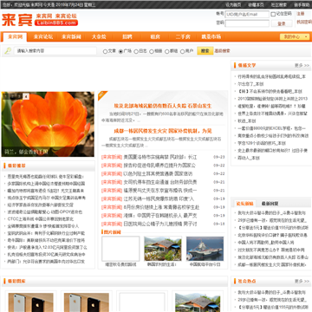
Task: Open the aircraft carrier news photo
Action: (x=205, y=249)
